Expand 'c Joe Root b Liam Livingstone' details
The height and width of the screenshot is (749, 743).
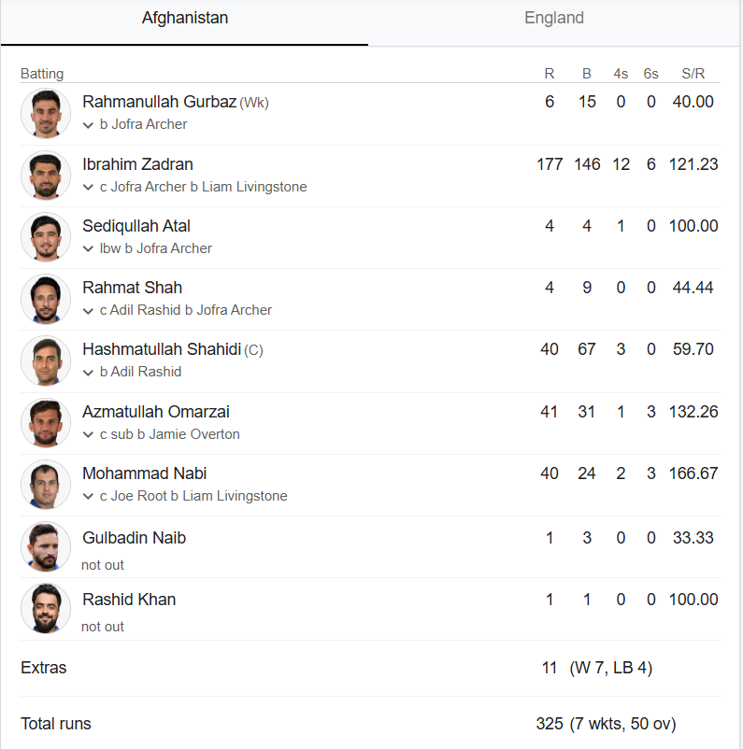click(x=88, y=496)
